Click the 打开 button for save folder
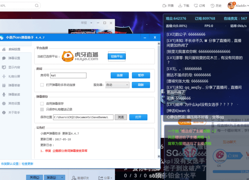The width and height of the screenshot is (249, 180). click(138, 117)
